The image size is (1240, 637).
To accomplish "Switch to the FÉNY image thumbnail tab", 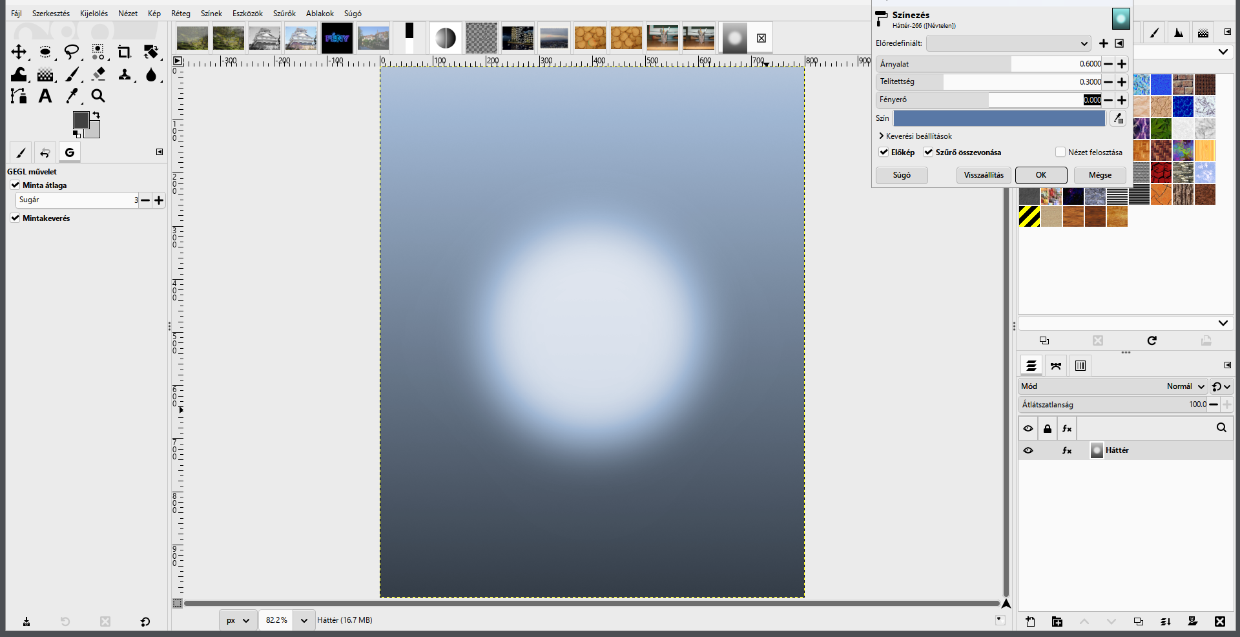I will pyautogui.click(x=337, y=38).
